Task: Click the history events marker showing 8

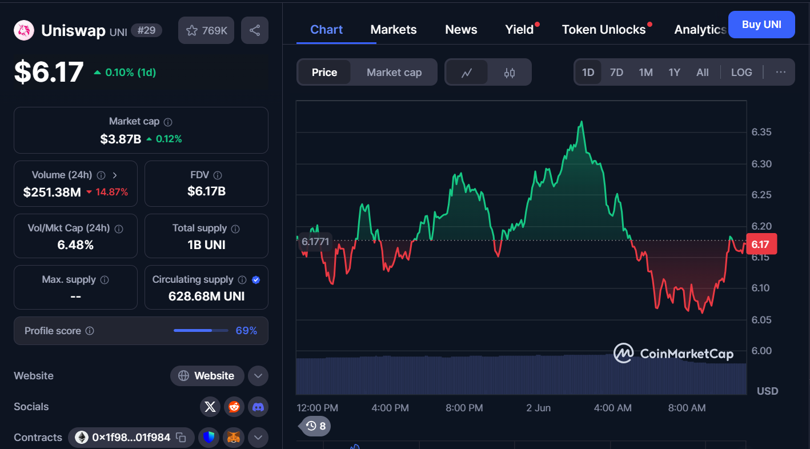Action: click(316, 426)
